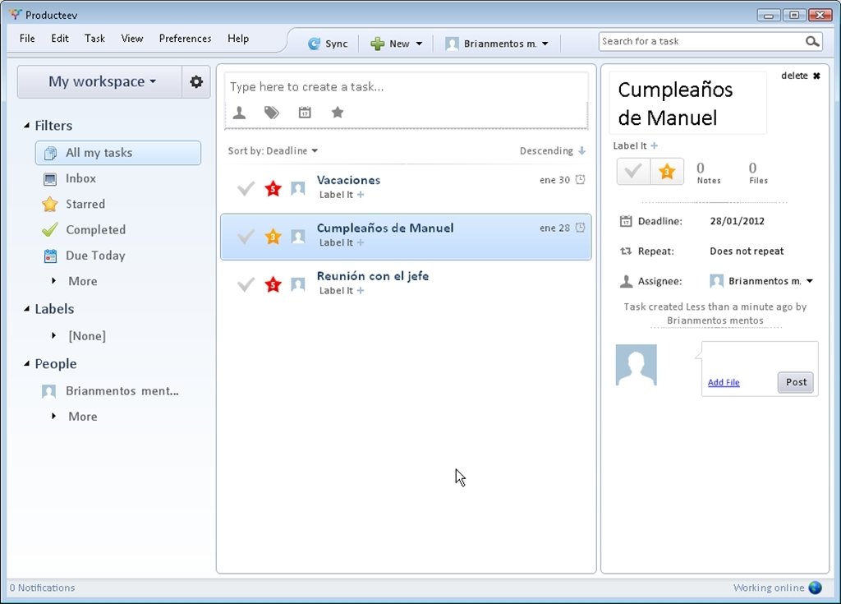The width and height of the screenshot is (841, 604).
Task: Open the Preferences menu
Action: [x=185, y=38]
